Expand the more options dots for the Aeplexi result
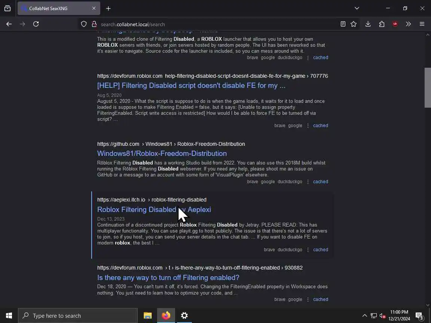This screenshot has height=323, width=431. tap(308, 250)
